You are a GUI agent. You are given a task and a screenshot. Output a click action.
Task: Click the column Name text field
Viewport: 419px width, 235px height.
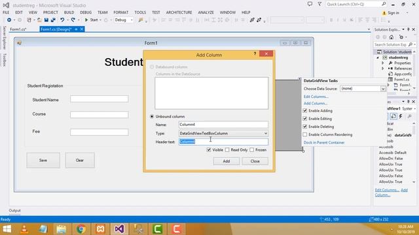pyautogui.click(x=223, y=125)
